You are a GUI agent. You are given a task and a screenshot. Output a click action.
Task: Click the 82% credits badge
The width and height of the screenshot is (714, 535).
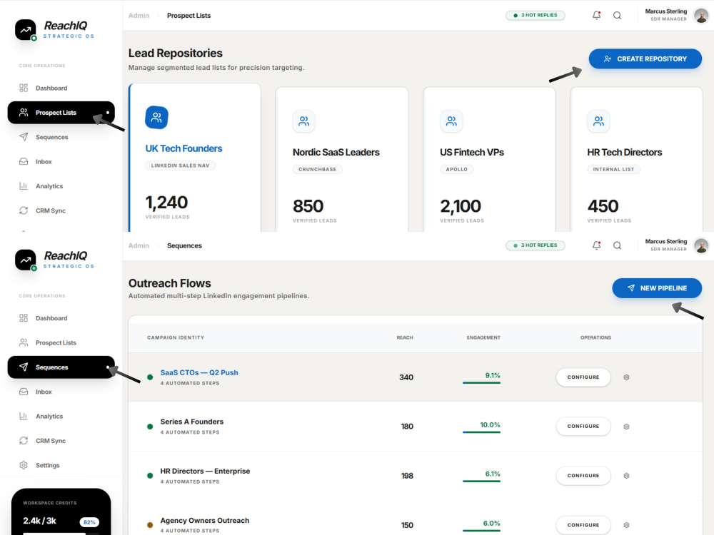[89, 522]
